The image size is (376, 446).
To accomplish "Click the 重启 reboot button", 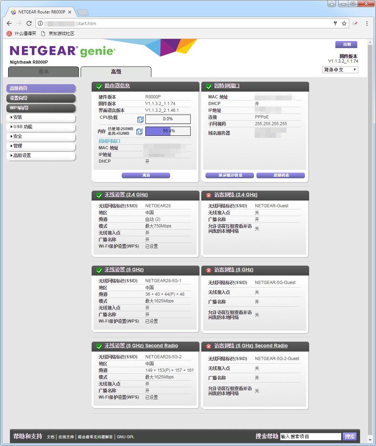I will click(146, 175).
